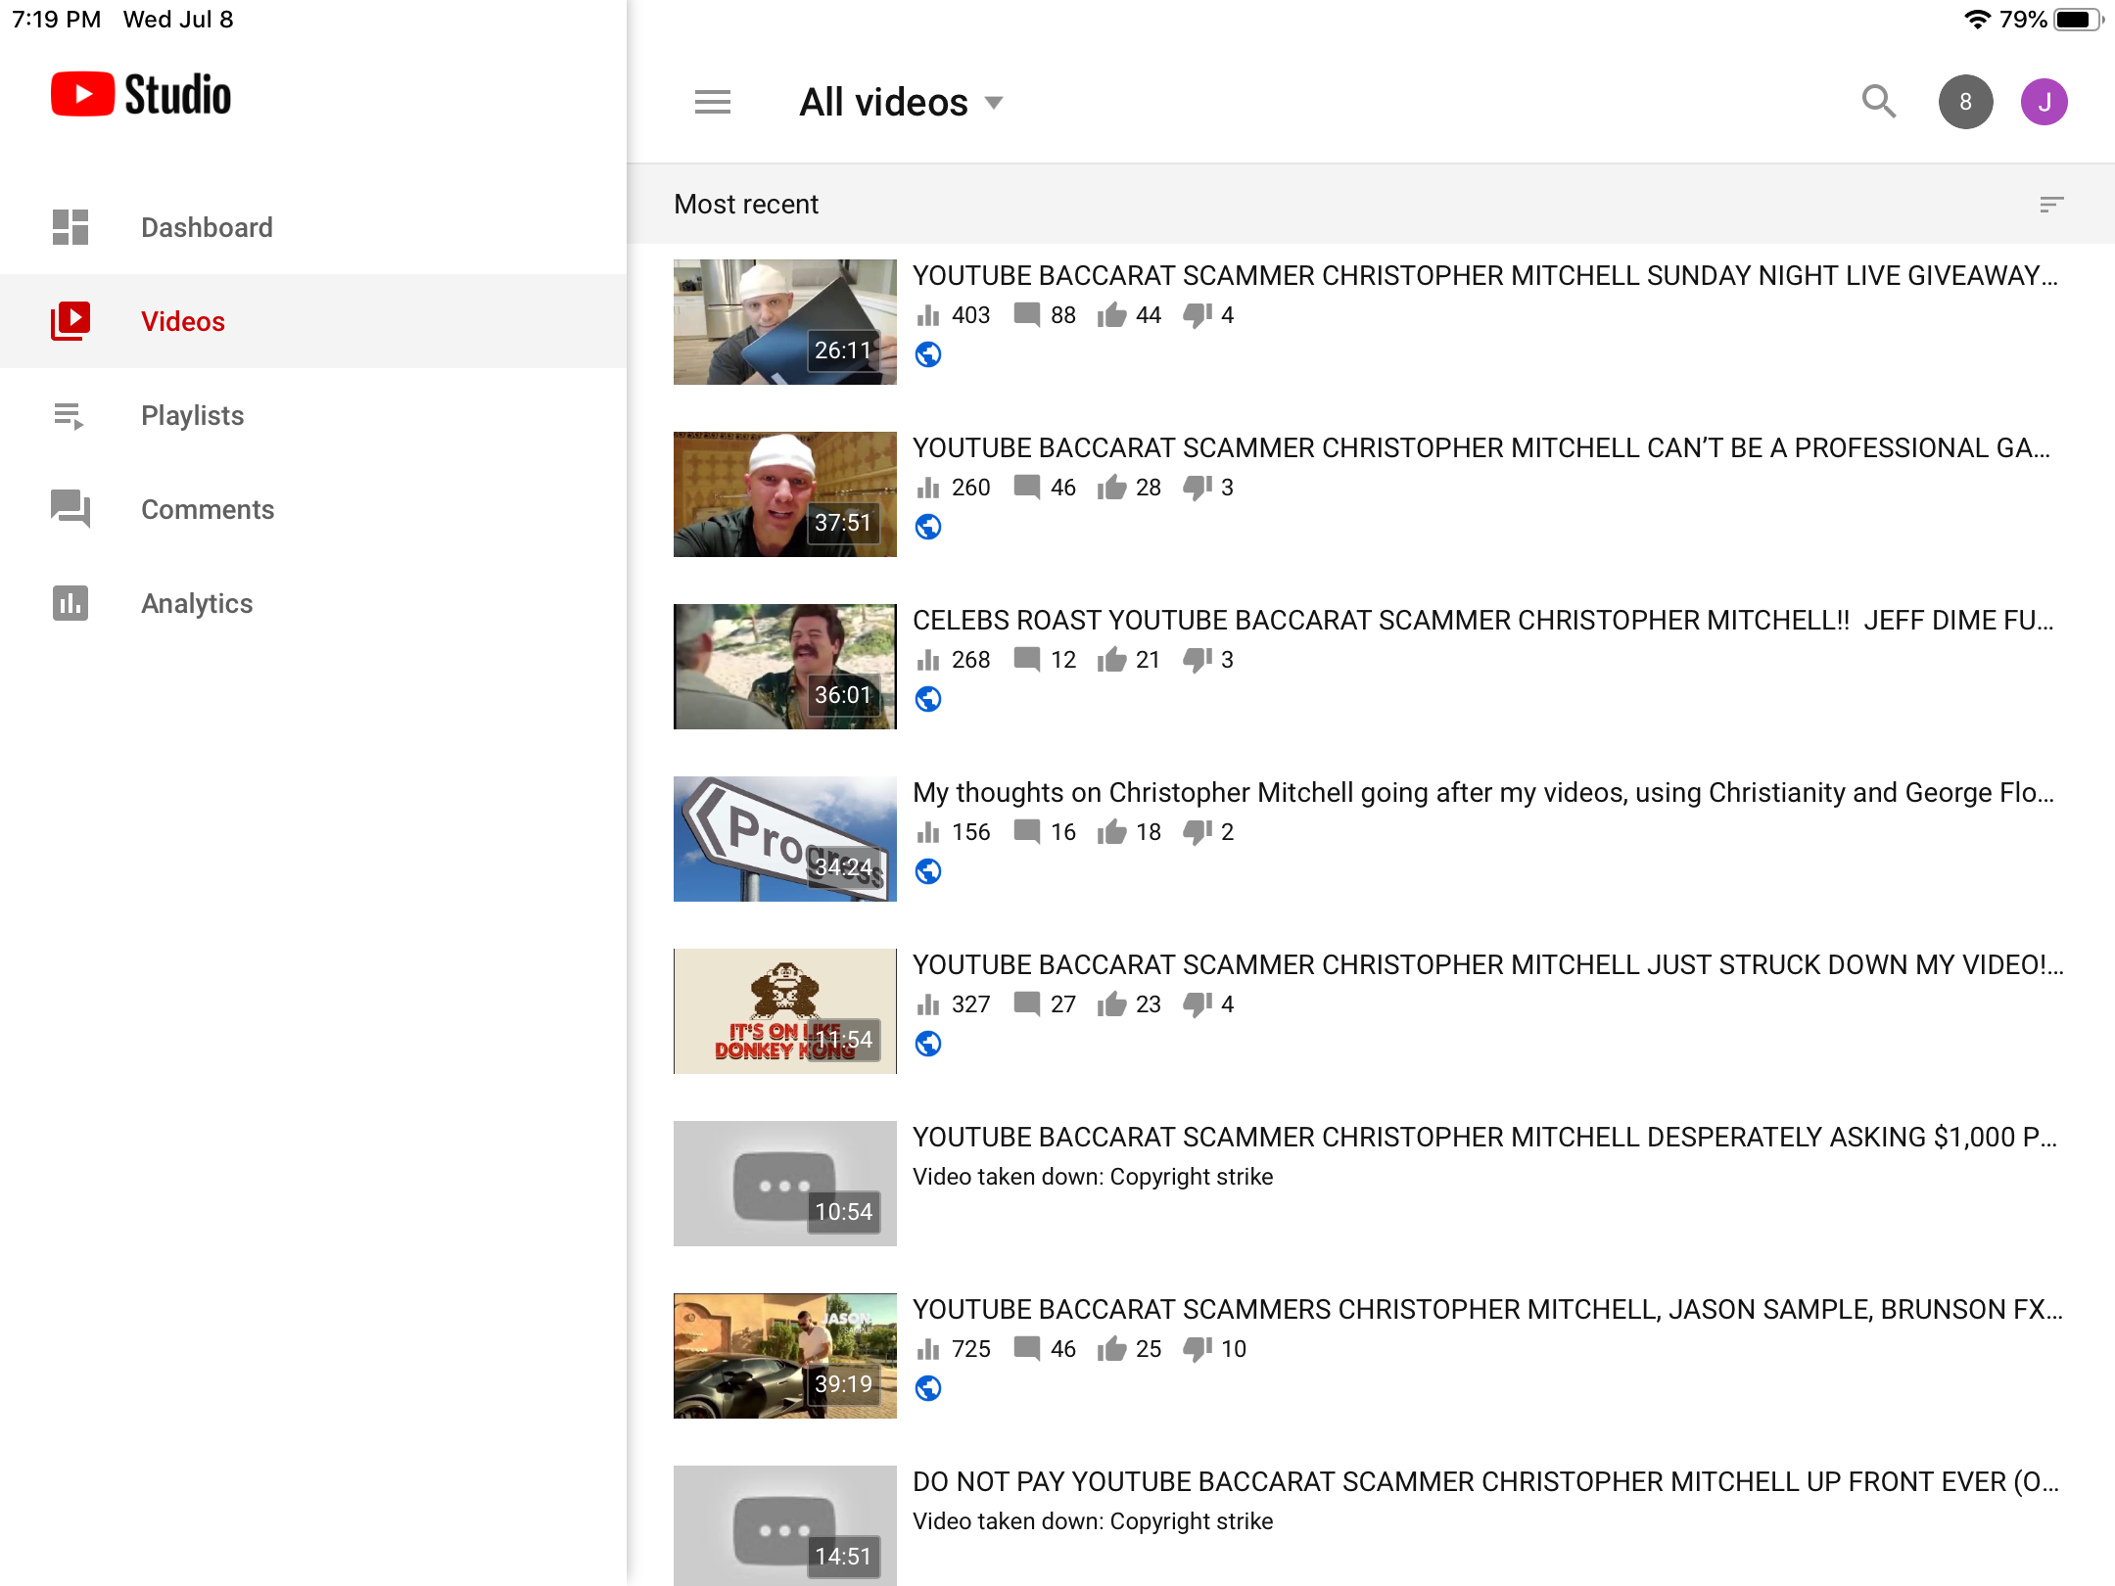This screenshot has width=2115, height=1586.
Task: Open the sort filter icon
Action: point(2051,204)
